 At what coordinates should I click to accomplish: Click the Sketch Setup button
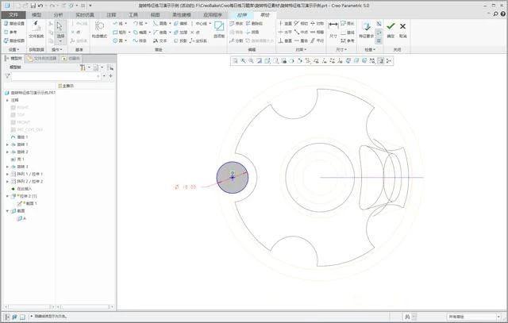14,24
